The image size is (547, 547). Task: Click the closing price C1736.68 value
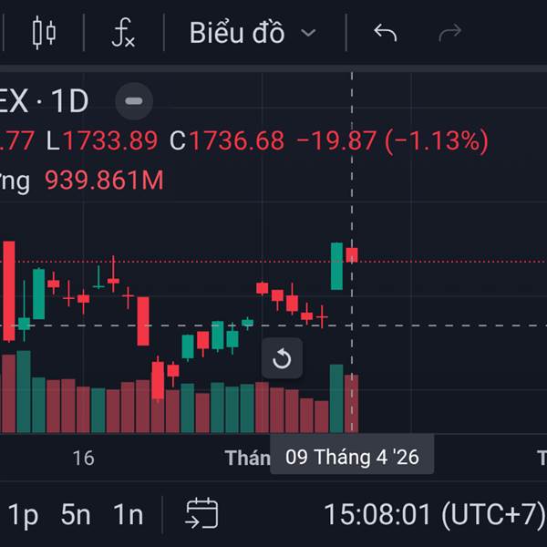[227, 140]
